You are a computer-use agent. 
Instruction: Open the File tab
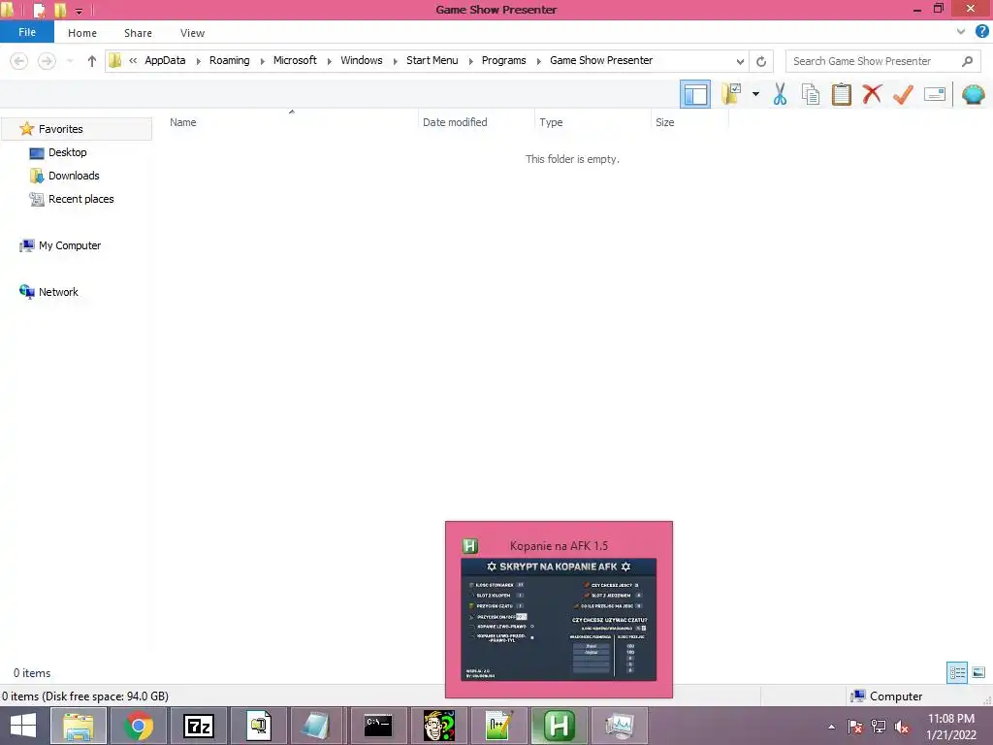pyautogui.click(x=27, y=32)
